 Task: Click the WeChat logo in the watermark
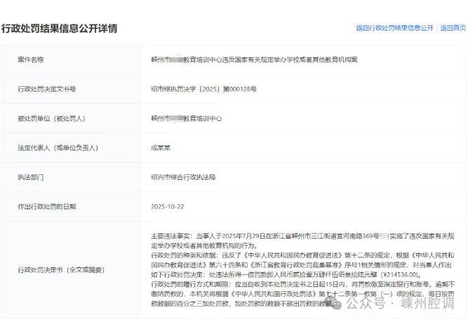coord(340,304)
